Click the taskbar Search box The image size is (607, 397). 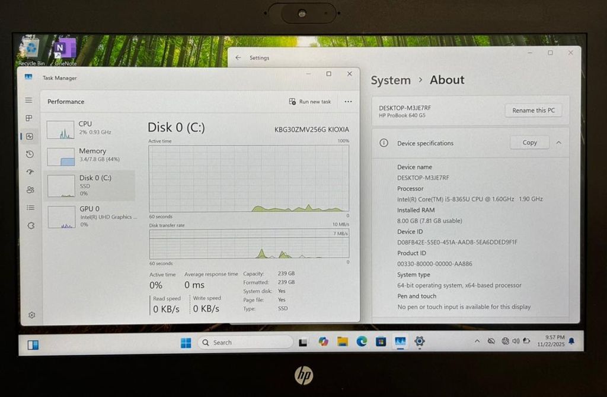click(244, 342)
